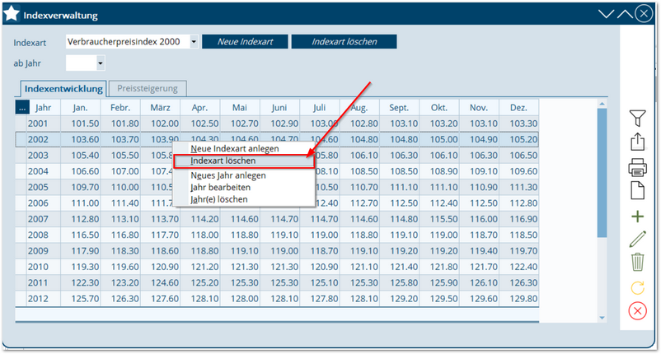Screen dimensions: 661x354
Task: Click the filter funnel icon
Action: tap(637, 118)
